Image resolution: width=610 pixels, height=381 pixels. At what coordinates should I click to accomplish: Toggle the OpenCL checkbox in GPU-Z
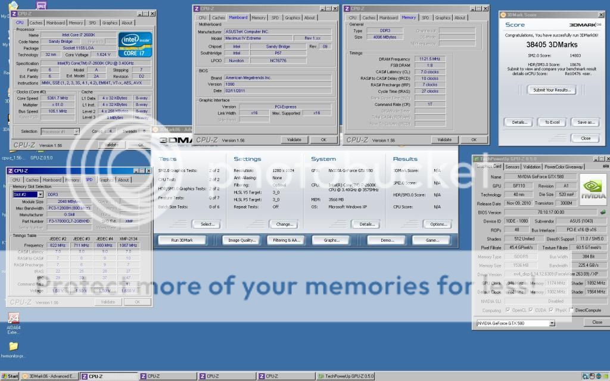[x=507, y=310]
